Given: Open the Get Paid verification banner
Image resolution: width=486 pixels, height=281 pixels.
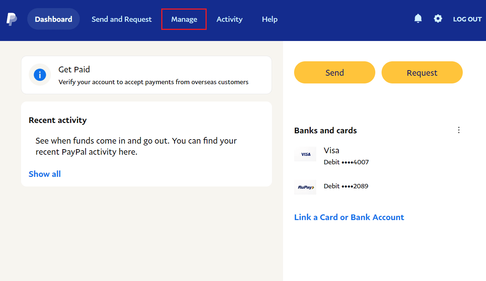Looking at the screenshot, I should click(147, 75).
